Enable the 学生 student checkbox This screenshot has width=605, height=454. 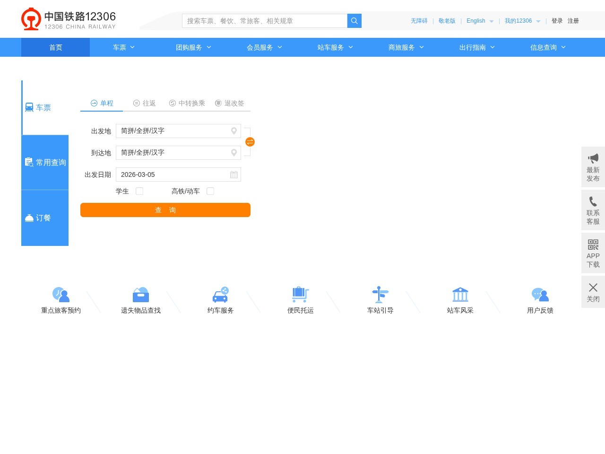tap(139, 191)
